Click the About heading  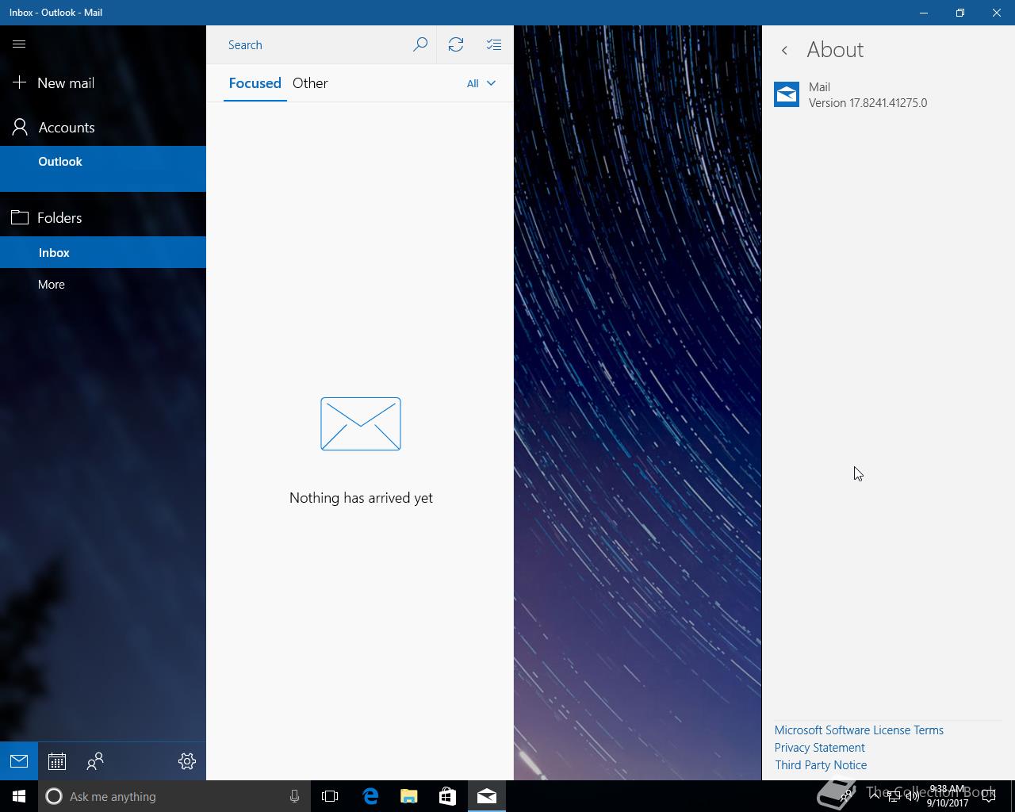click(835, 50)
